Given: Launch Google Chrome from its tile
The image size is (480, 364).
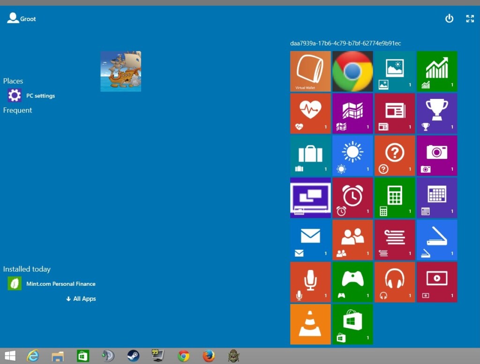Looking at the screenshot, I should click(352, 71).
